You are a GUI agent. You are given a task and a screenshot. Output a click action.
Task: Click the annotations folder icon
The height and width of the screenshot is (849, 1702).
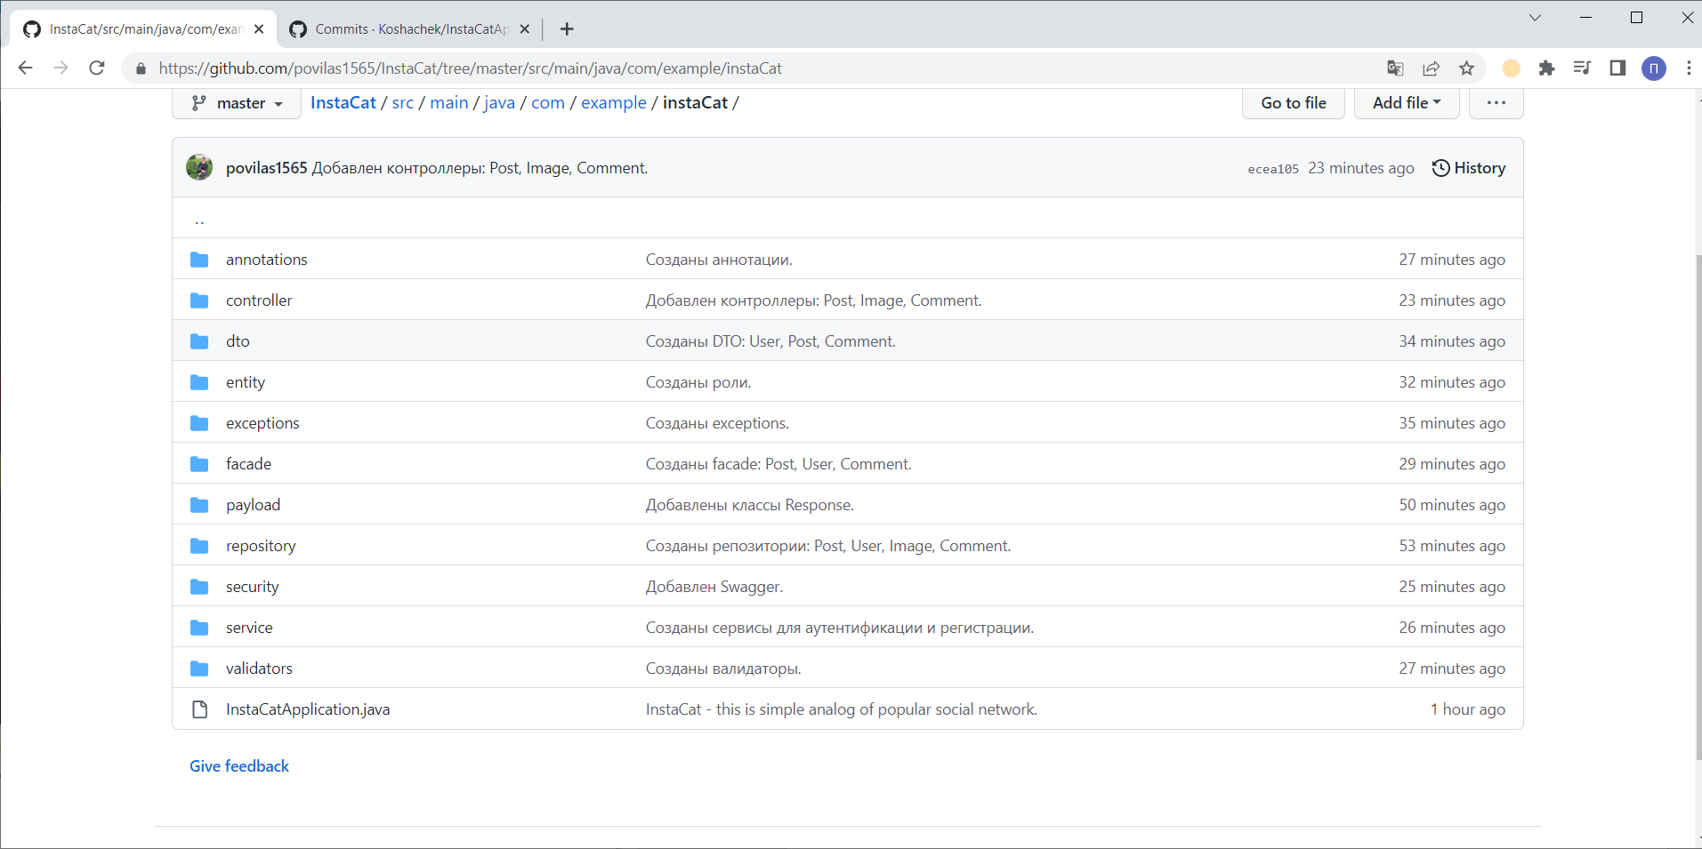pos(199,260)
